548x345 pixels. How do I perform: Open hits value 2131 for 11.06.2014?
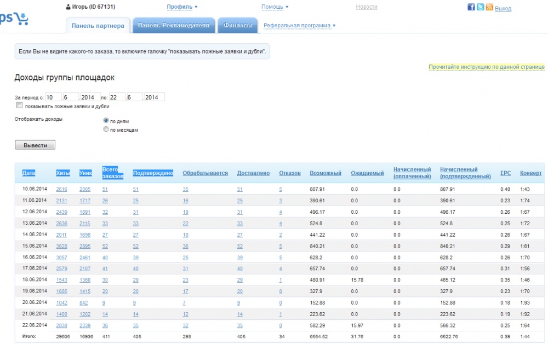click(x=61, y=201)
